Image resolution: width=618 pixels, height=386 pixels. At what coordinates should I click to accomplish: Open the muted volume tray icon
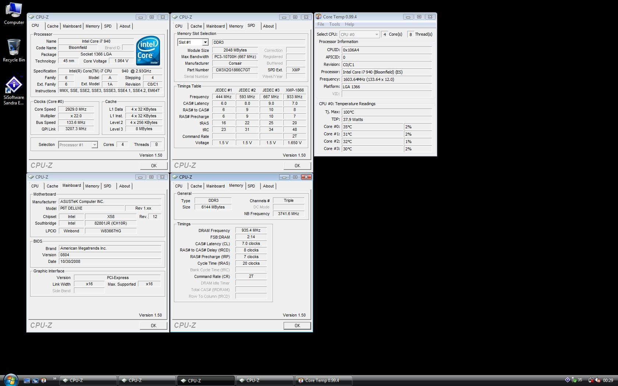pos(598,380)
